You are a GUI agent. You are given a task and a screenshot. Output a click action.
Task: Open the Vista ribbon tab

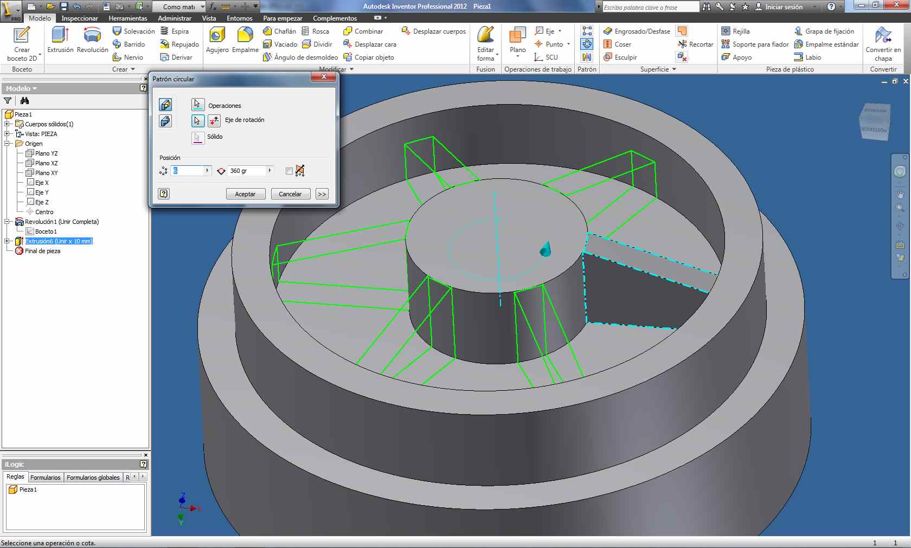(209, 18)
